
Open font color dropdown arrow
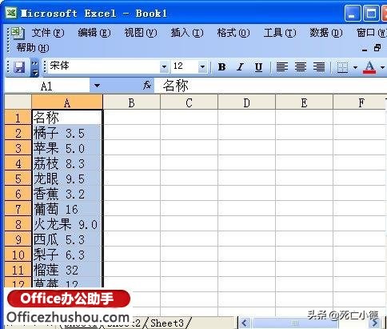[x=383, y=67]
